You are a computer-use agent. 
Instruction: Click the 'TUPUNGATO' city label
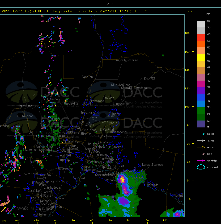(43, 185)
